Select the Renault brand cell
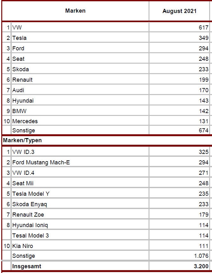The height and width of the screenshot is (273, 212). [x=80, y=79]
